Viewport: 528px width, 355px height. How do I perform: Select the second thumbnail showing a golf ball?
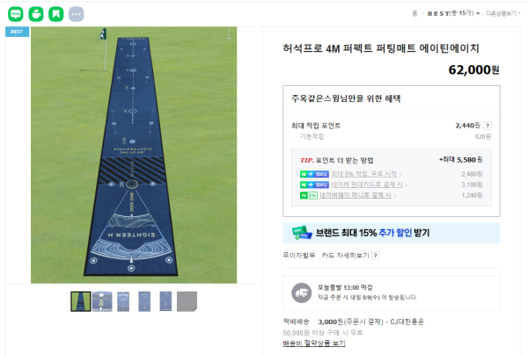[x=102, y=301]
